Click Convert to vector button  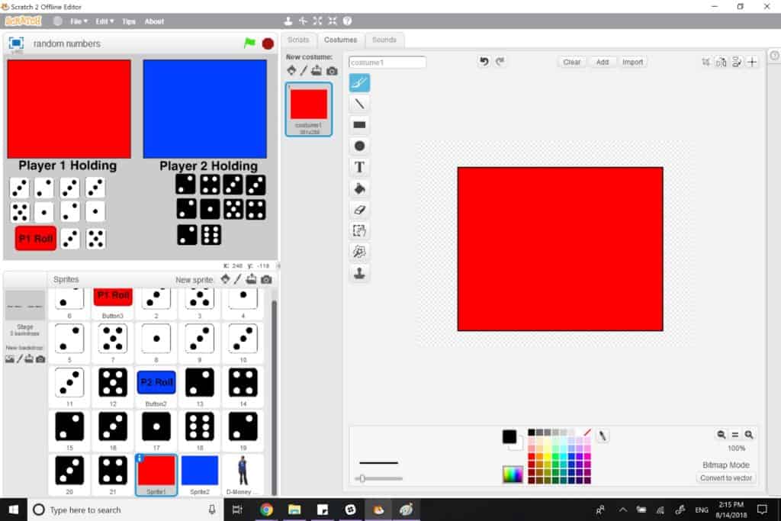click(x=726, y=478)
